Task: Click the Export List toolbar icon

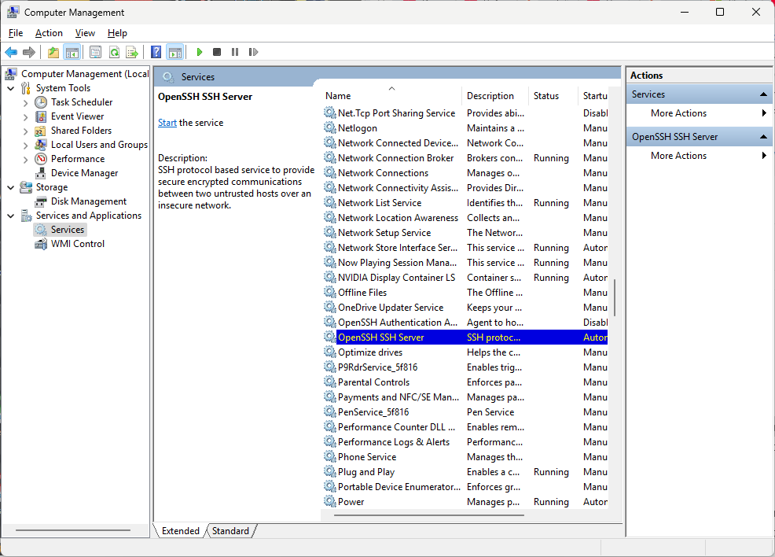Action: pos(132,52)
